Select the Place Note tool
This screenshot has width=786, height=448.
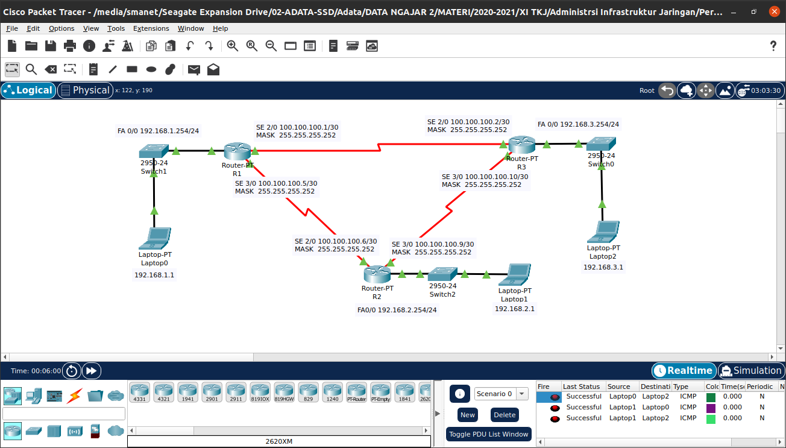pyautogui.click(x=93, y=69)
